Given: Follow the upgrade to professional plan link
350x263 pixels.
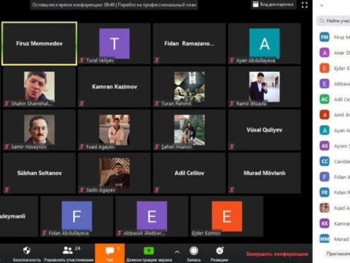Looking at the screenshot, I should coord(157,4).
